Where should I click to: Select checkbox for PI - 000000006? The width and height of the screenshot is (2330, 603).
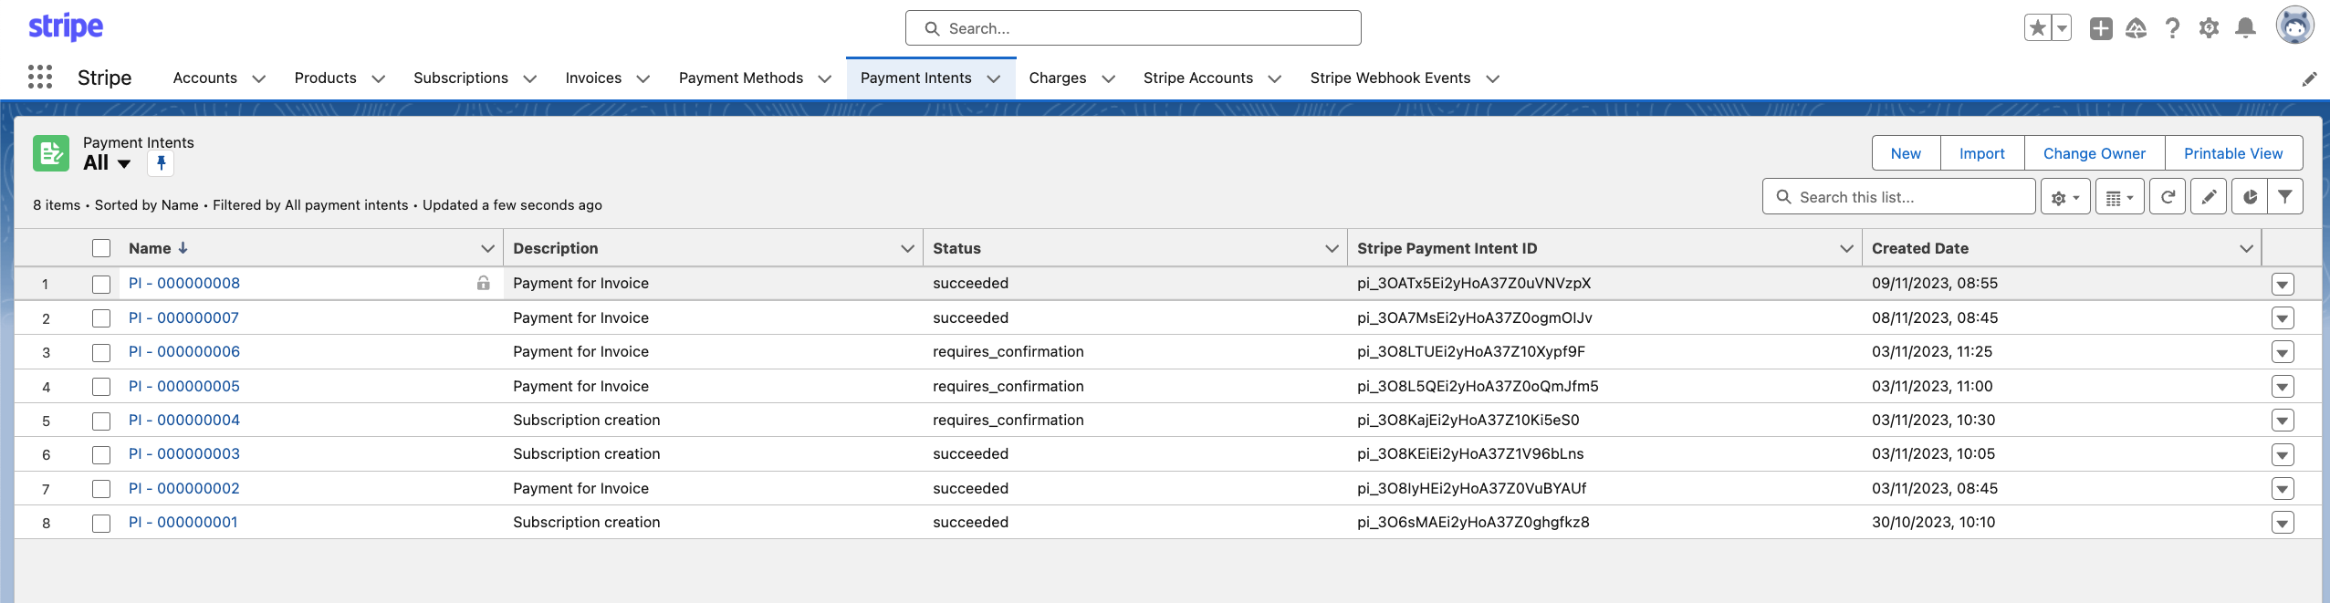coord(101,352)
